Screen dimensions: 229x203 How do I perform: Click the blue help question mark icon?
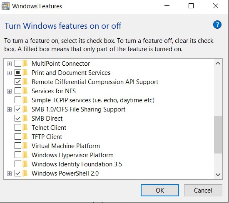(217, 25)
